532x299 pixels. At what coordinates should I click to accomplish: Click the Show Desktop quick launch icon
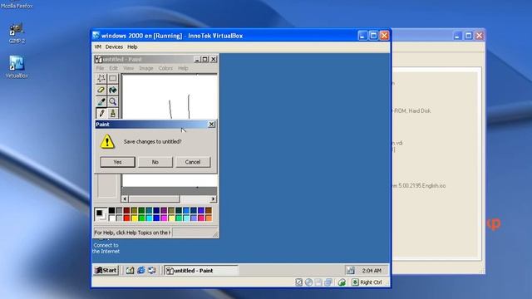pyautogui.click(x=130, y=270)
